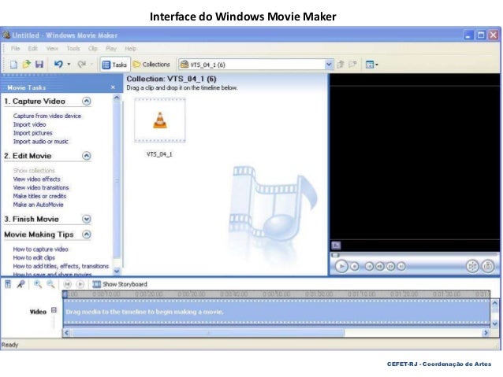The image size is (503, 377).
Task: Click the Import pictures link
Action: click(x=33, y=133)
